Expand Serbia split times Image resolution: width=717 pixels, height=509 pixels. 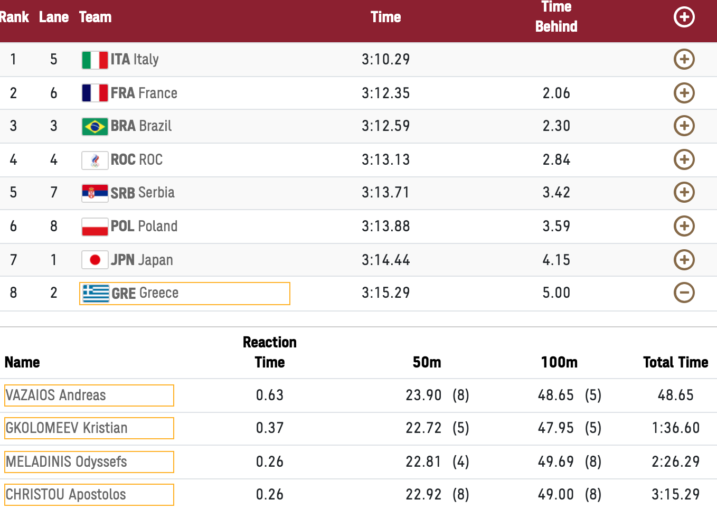[x=684, y=192]
